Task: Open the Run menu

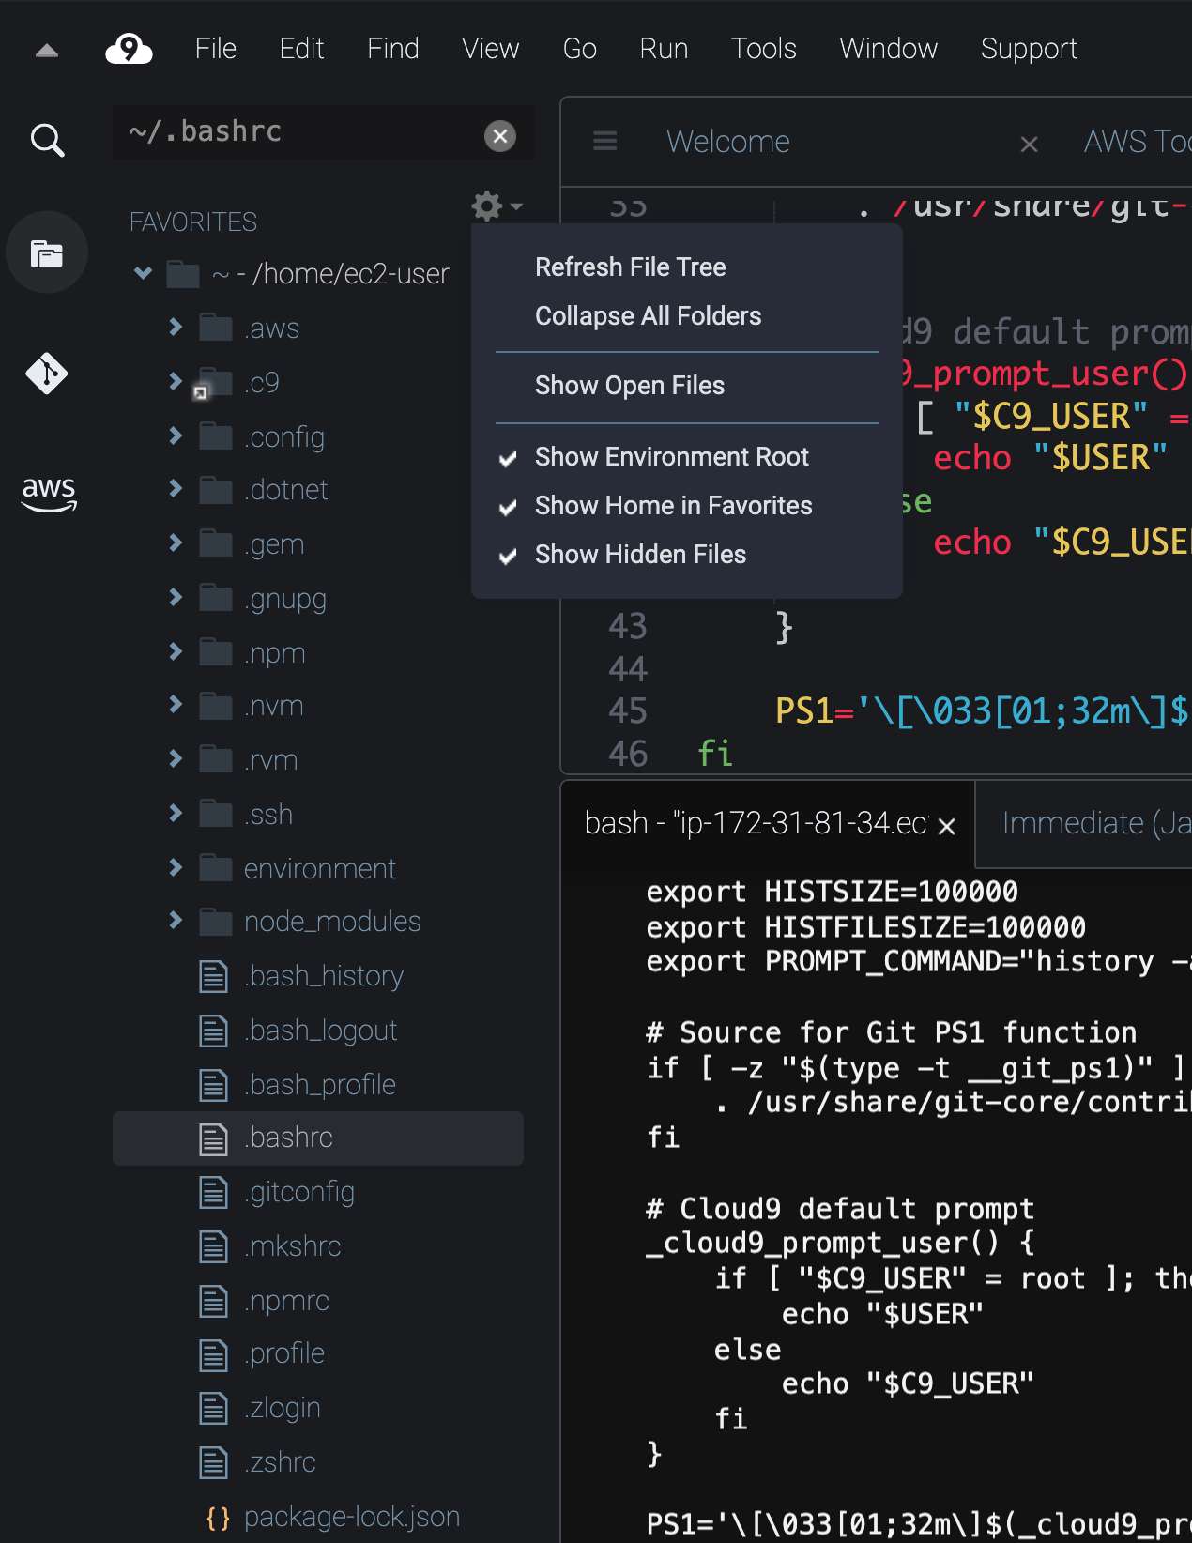Action: [664, 49]
